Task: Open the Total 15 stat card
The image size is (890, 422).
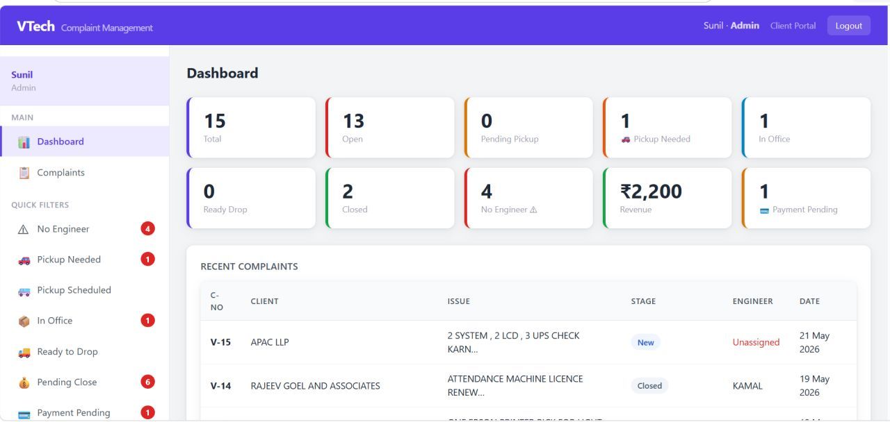Action: (251, 128)
